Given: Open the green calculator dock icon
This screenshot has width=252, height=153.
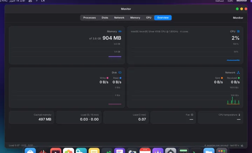Looking at the screenshot, I should tap(183, 151).
